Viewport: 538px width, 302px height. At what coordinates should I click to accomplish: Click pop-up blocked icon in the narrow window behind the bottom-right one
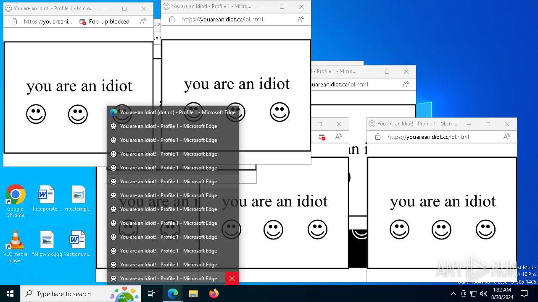click(322, 137)
